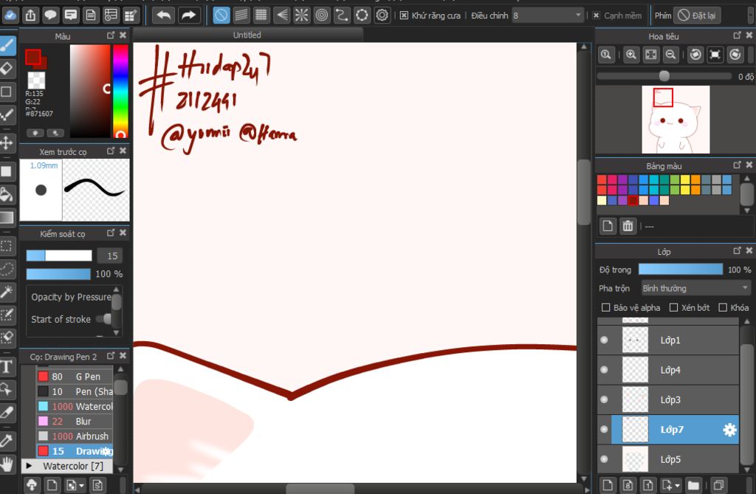Screen dimensions: 756x494
Task: Select the Gradient tool
Action: [x=7, y=217]
